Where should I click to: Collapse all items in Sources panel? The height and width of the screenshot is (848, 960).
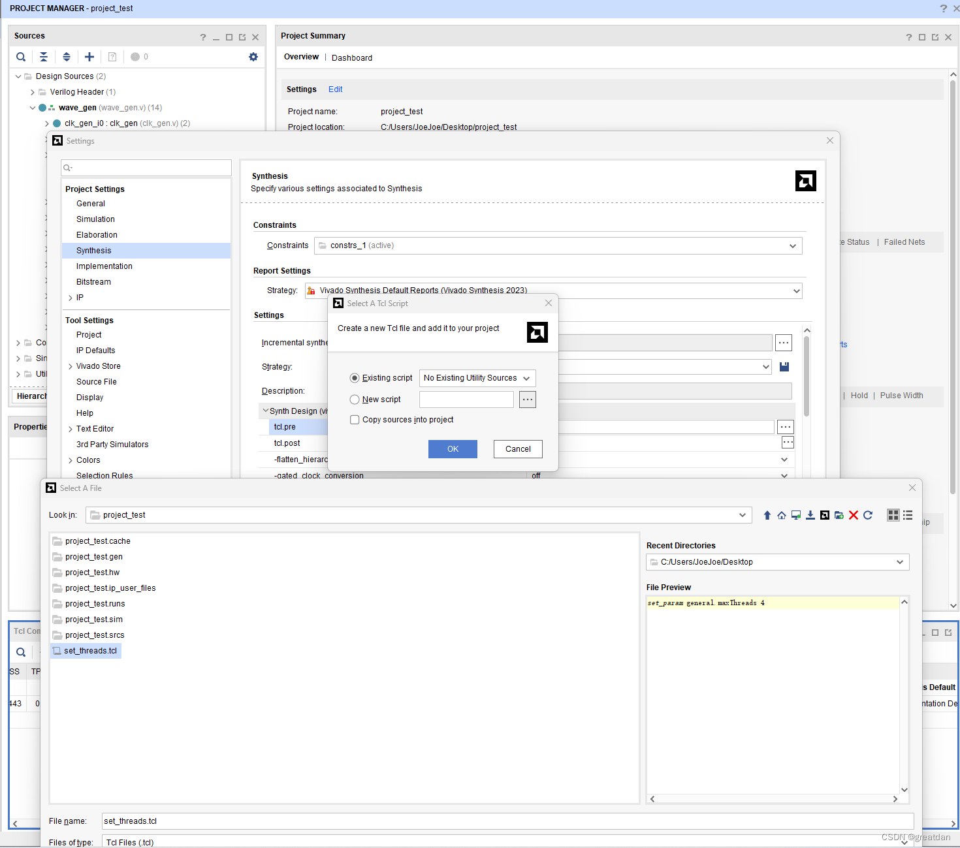[44, 57]
